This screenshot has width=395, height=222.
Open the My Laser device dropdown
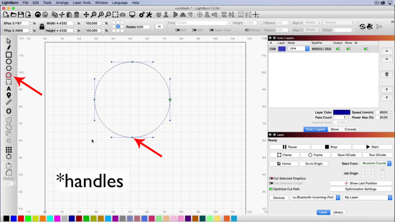click(x=367, y=197)
